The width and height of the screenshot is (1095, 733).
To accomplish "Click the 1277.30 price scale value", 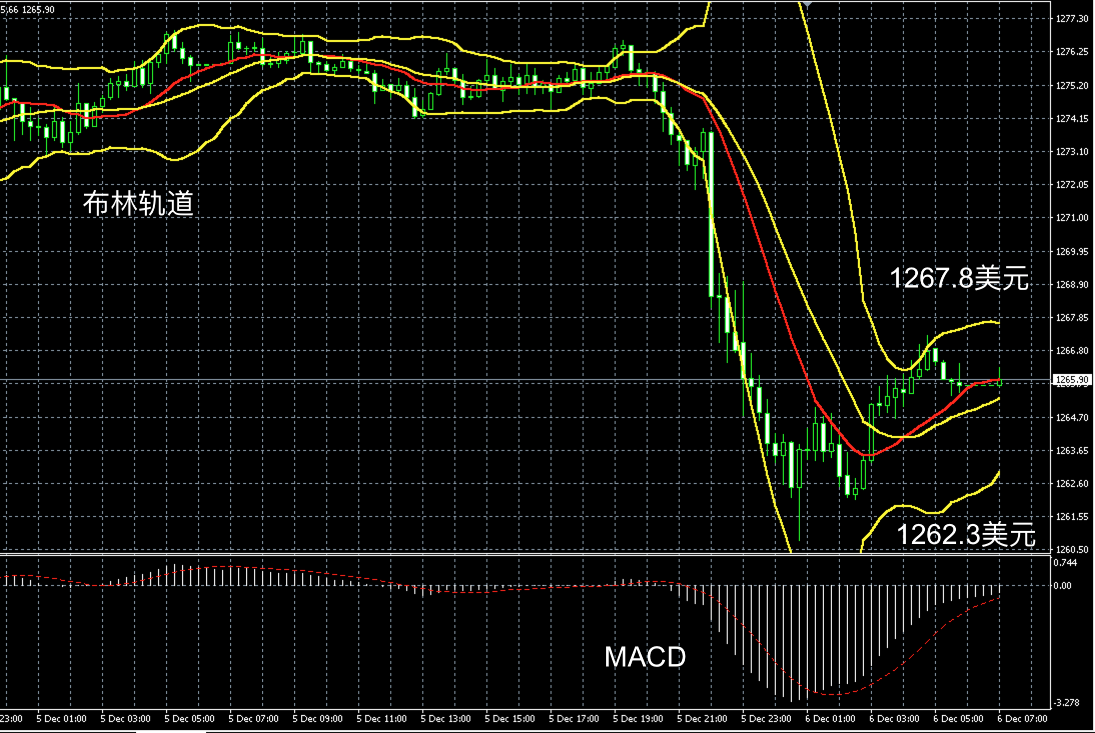I will click(x=1071, y=19).
